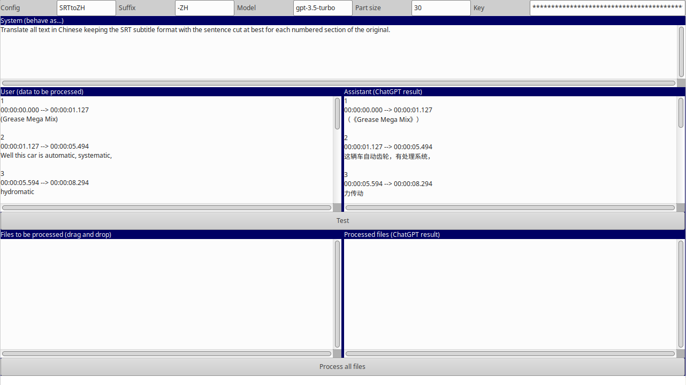Click the Processed files pane horizontal scrollbar
Screen dimensions: 686x385
pos(510,353)
